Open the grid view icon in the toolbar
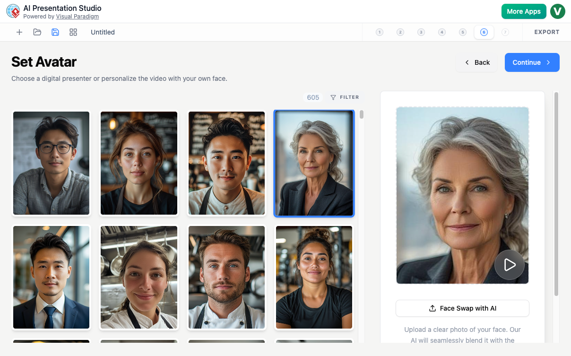Screen dimensions: 571x356 [73, 32]
